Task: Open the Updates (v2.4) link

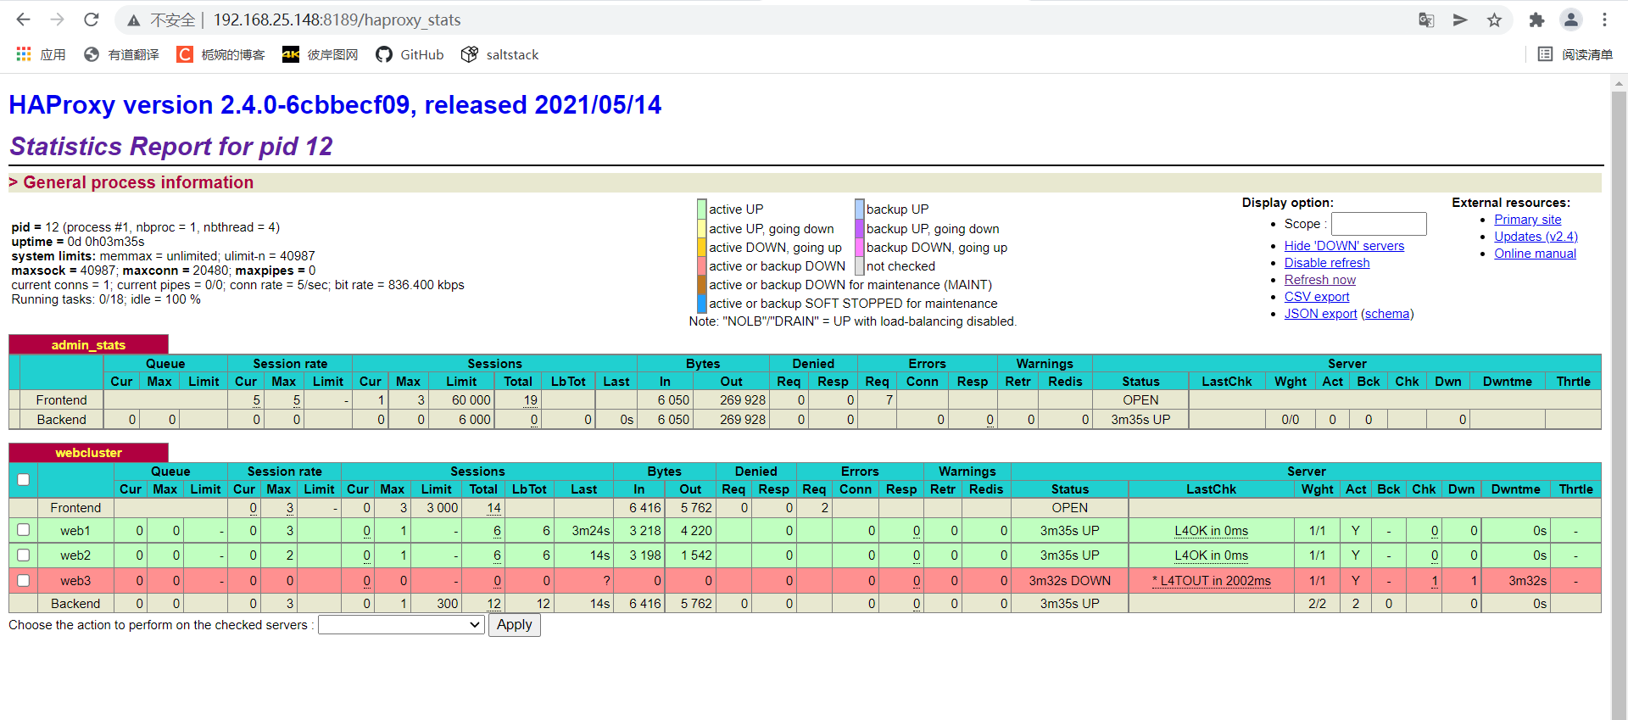Action: coord(1536,237)
